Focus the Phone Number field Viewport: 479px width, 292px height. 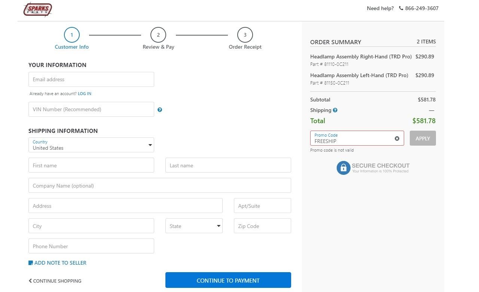[x=91, y=246]
